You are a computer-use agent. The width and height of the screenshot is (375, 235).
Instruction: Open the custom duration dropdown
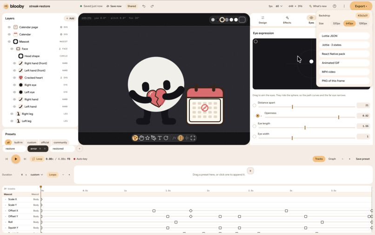tap(37, 175)
